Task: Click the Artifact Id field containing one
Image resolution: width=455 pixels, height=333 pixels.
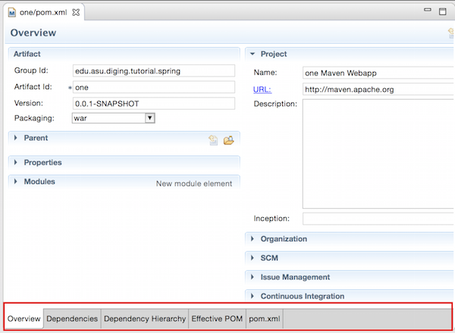Action: [x=154, y=87]
